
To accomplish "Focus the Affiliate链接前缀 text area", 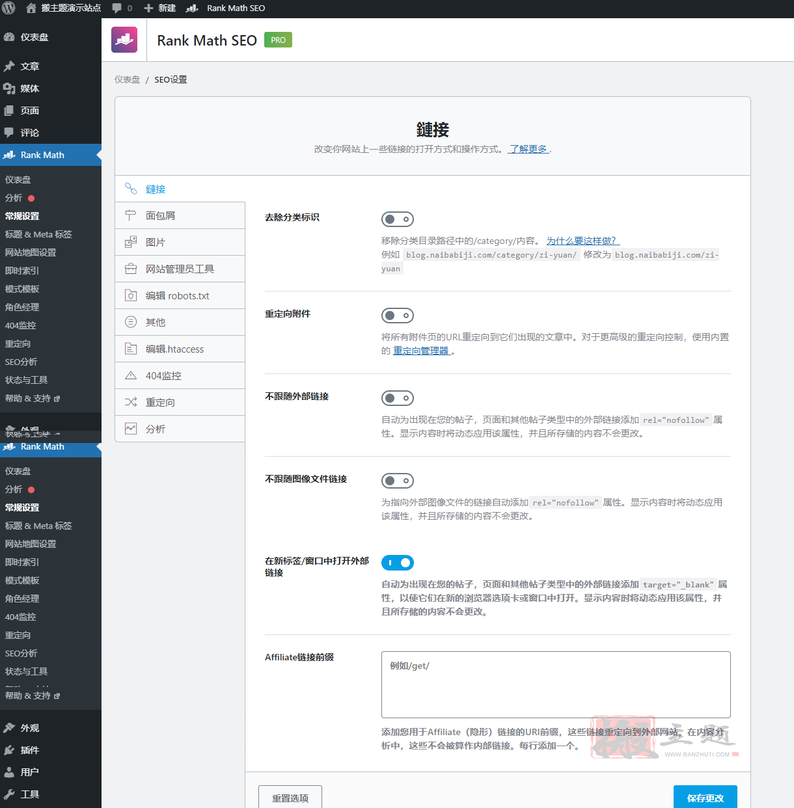I will [556, 684].
